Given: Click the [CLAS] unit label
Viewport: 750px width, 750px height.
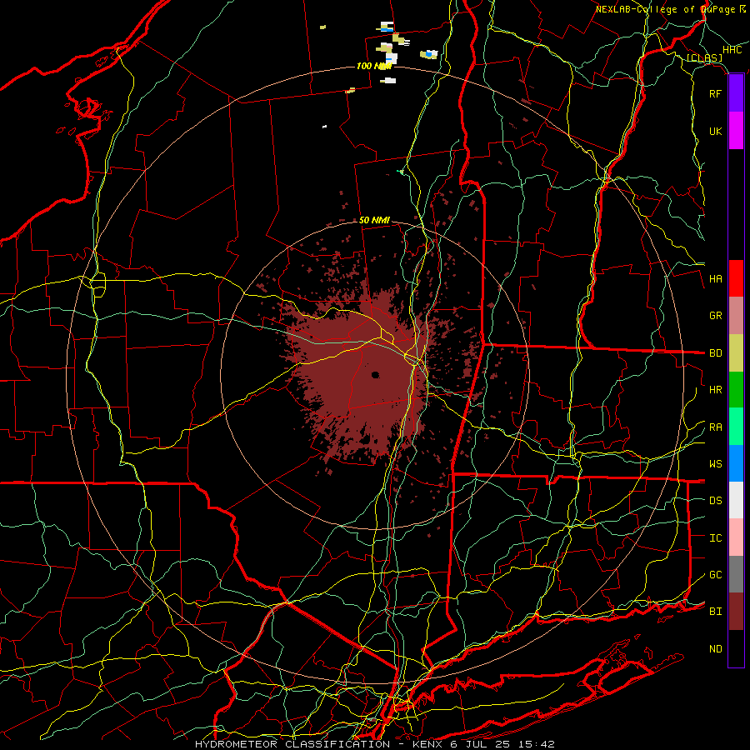Looking at the screenshot, I should point(704,57).
